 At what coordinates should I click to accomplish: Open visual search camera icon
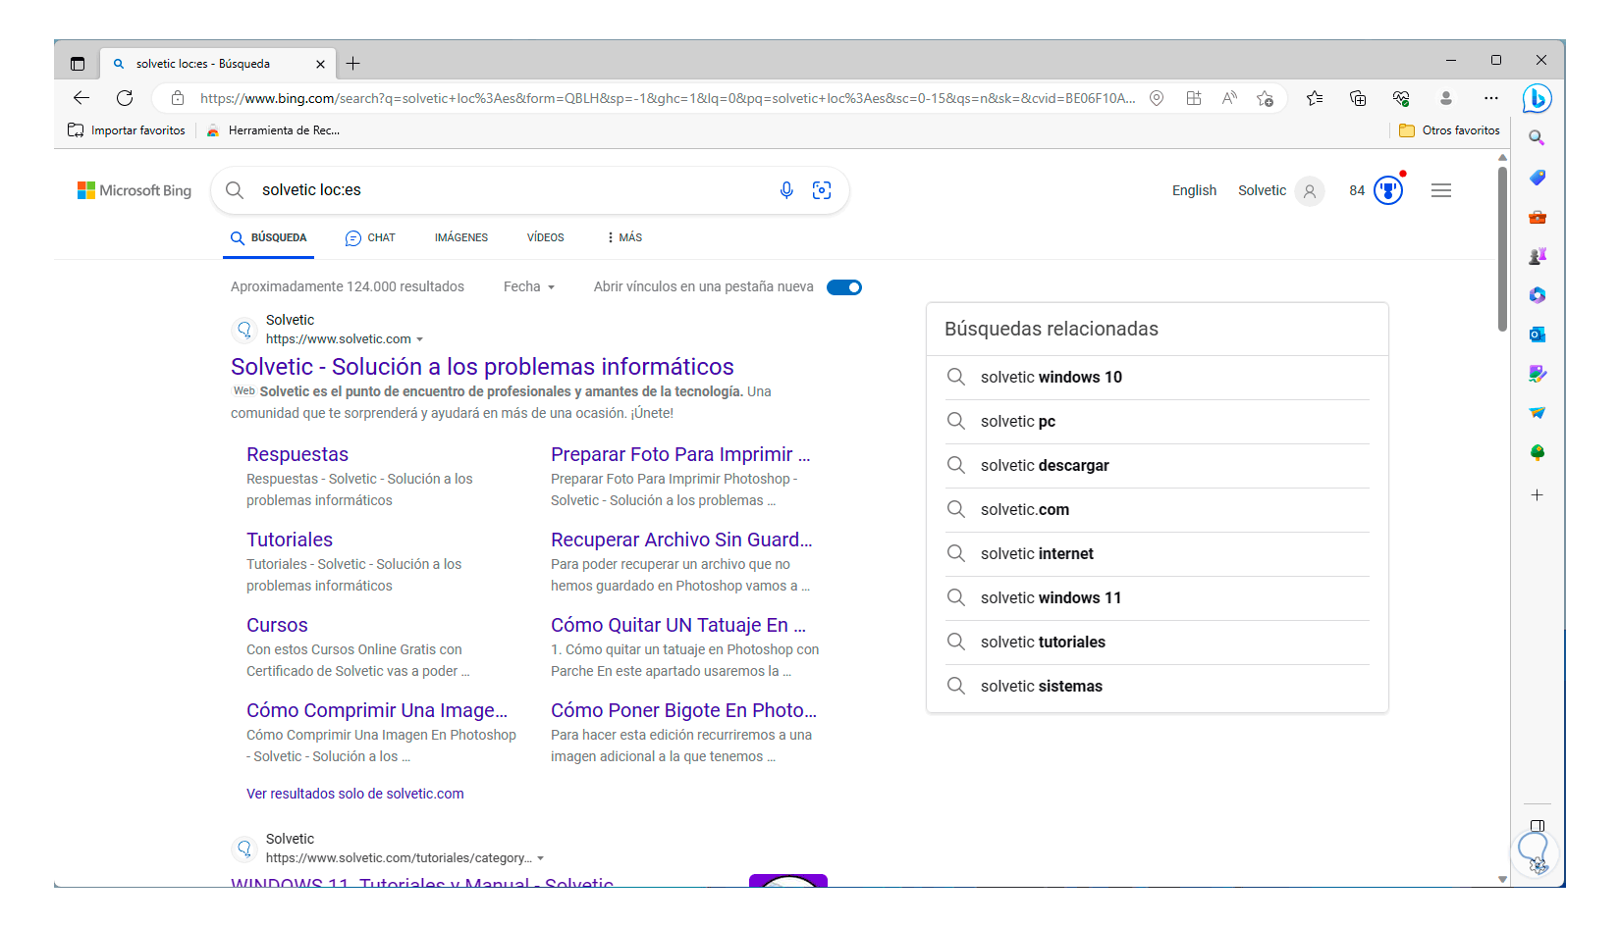822,190
